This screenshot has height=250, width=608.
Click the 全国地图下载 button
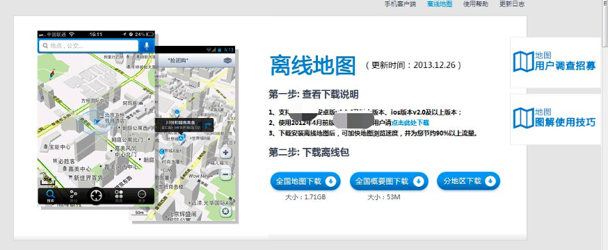pos(305,181)
